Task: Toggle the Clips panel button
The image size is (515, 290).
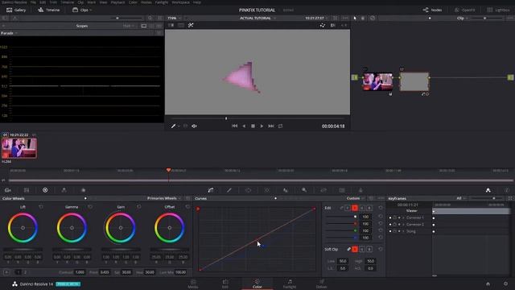Action: pos(82,10)
